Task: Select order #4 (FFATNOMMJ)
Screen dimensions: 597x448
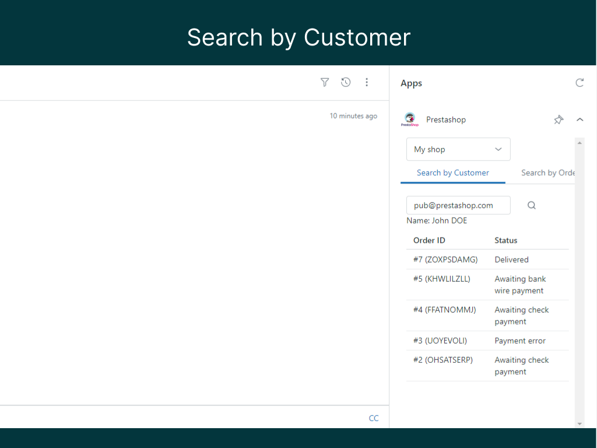Action: [x=444, y=310]
